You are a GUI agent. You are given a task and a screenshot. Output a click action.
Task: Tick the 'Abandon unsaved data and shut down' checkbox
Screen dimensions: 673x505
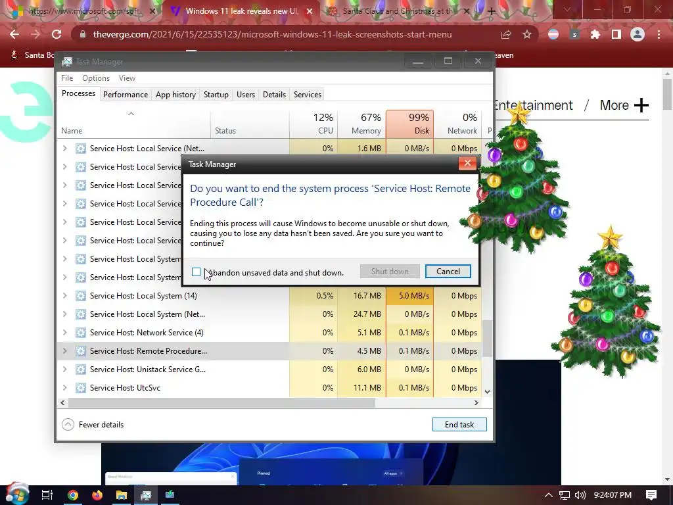(196, 272)
